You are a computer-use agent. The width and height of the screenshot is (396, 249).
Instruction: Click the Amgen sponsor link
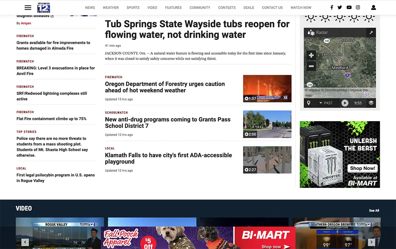26,23
